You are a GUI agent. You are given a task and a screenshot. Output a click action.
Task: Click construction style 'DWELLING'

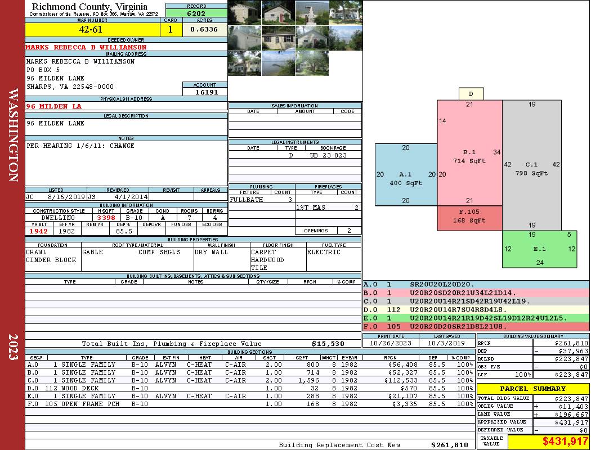pyautogui.click(x=58, y=218)
